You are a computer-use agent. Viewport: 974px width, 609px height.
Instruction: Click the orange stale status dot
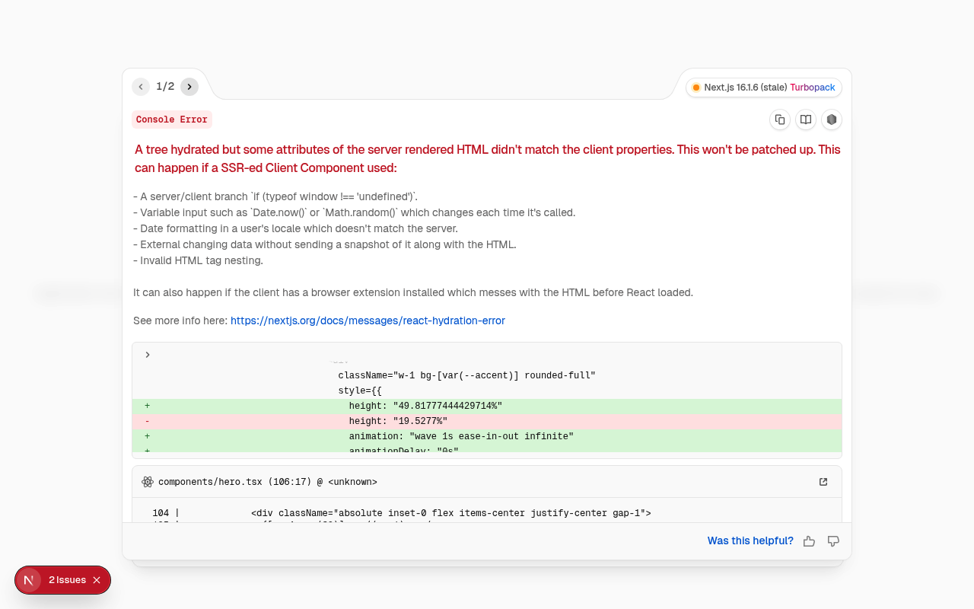(x=695, y=88)
